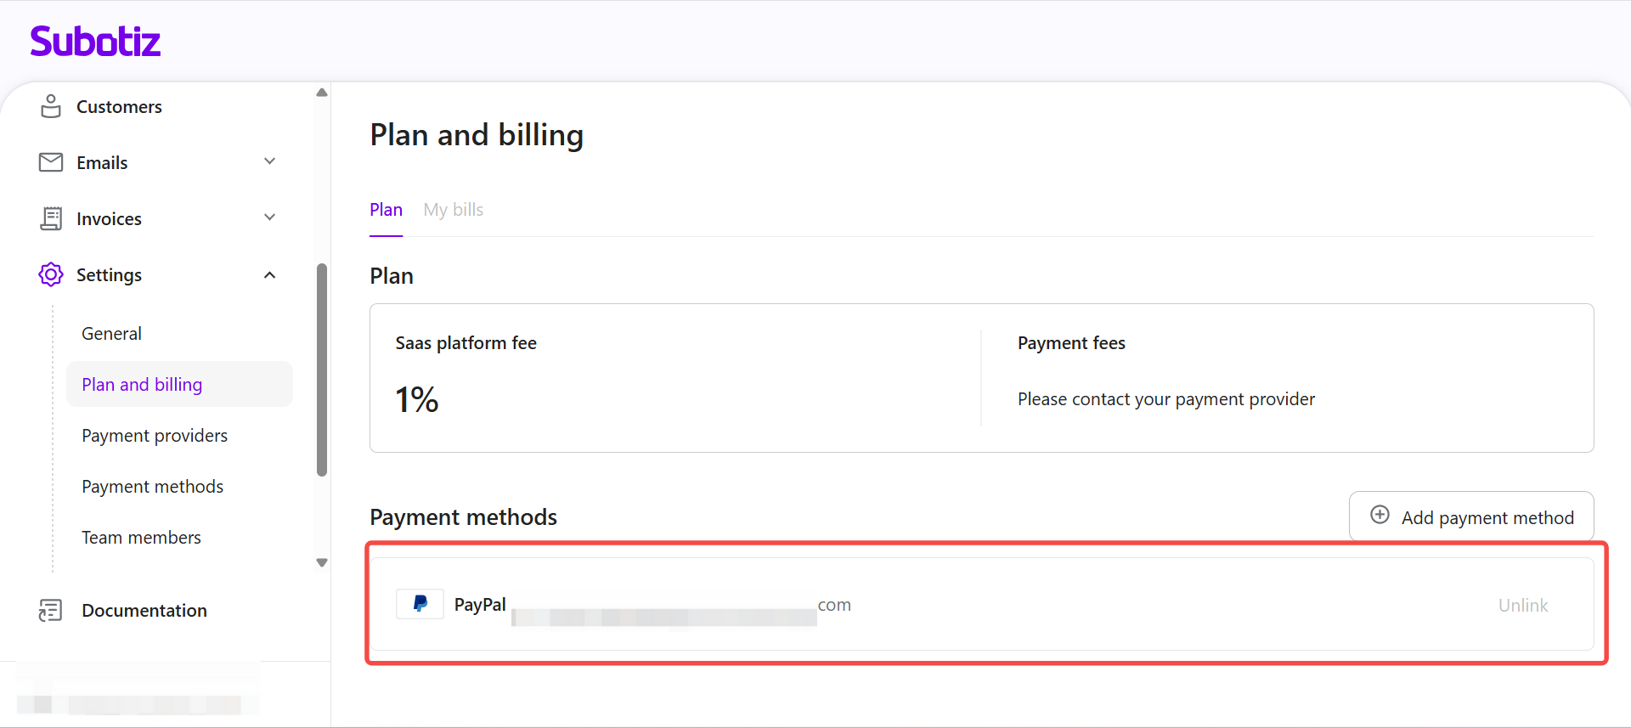1631x728 pixels.
Task: Switch to the My bills tab
Action: (453, 210)
